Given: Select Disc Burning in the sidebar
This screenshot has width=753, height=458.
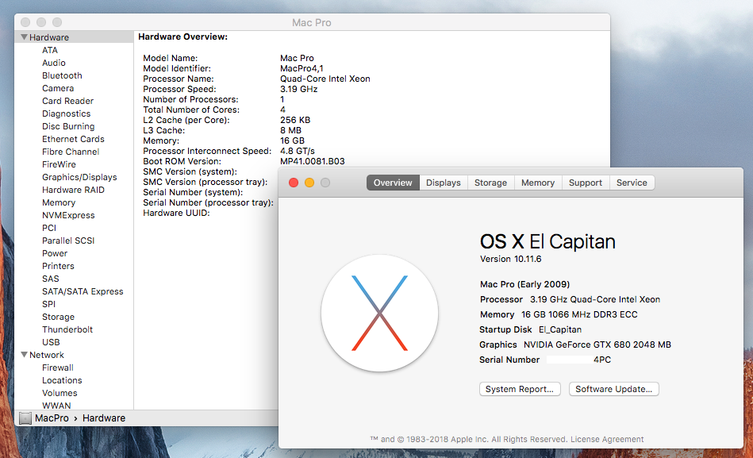Looking at the screenshot, I should point(68,126).
